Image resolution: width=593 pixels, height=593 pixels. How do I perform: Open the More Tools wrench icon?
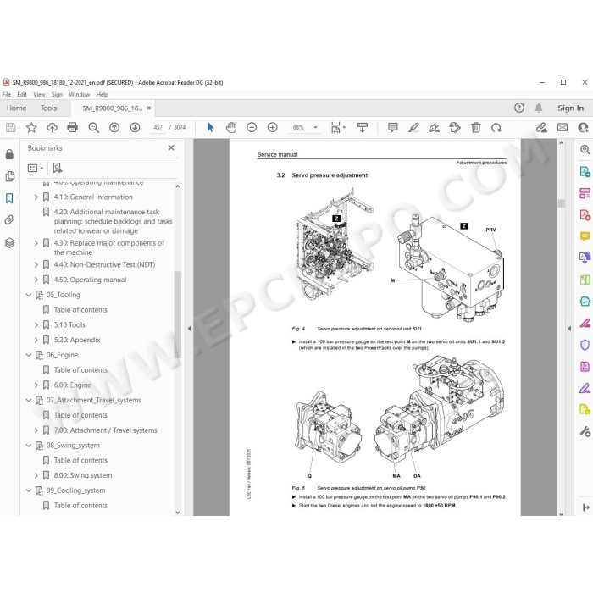[x=585, y=431]
